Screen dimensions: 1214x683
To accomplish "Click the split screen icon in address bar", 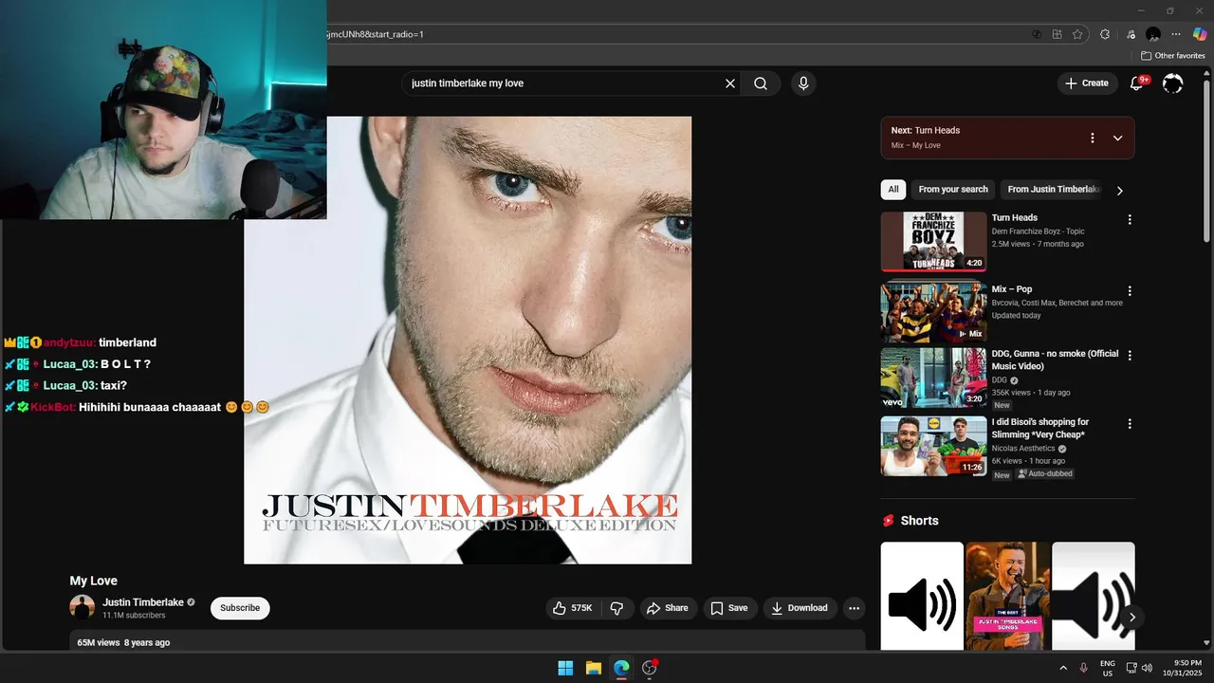I will 1057,34.
